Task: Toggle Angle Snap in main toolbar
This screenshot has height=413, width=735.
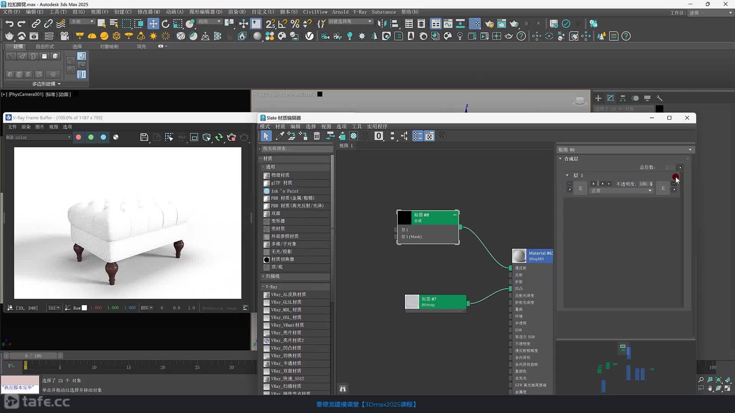Action: point(283,24)
